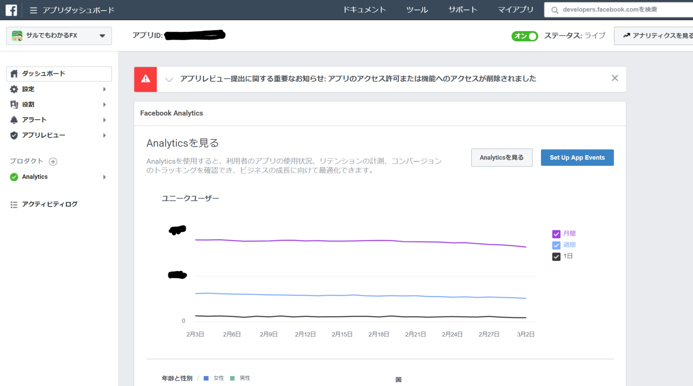Click the 2月18日 axis label

coord(378,335)
